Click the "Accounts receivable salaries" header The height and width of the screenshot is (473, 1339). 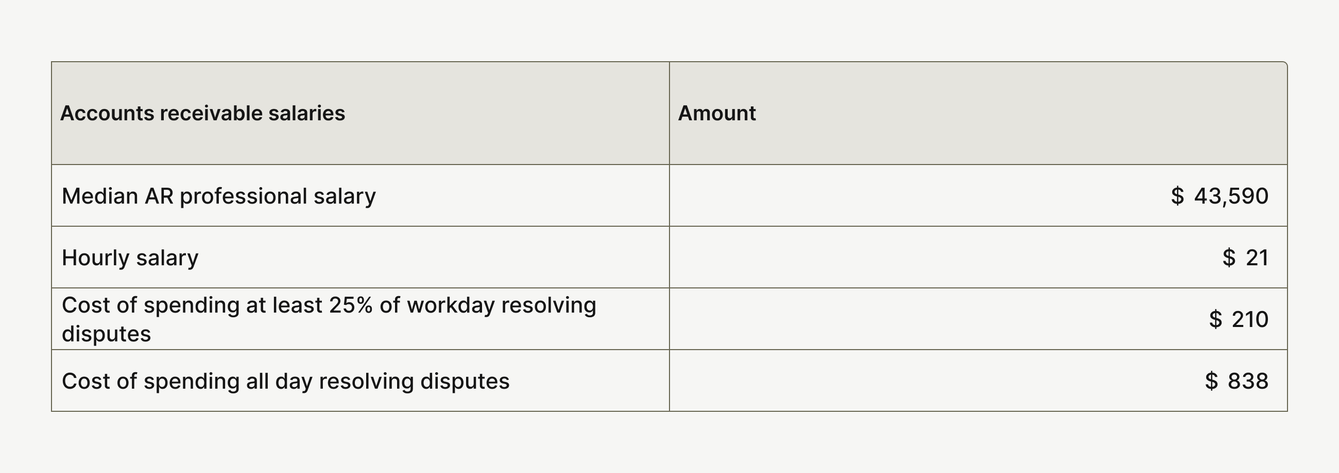[203, 113]
